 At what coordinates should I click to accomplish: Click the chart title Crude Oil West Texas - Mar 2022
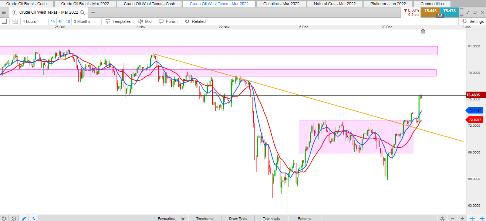[x=48, y=12]
